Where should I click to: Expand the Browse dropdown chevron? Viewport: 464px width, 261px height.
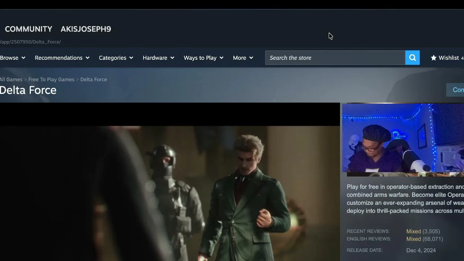coord(23,58)
